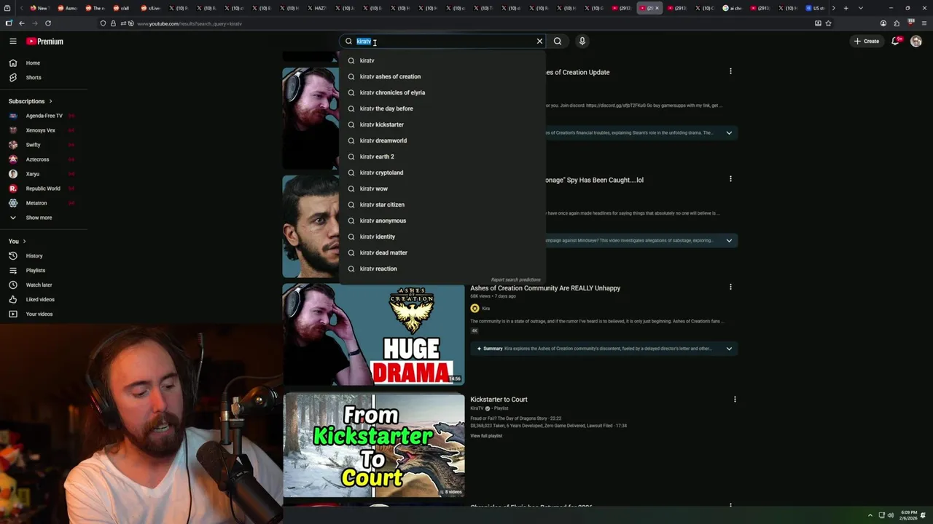
Task: Go to Home in the sidebar
Action: (x=44, y=63)
